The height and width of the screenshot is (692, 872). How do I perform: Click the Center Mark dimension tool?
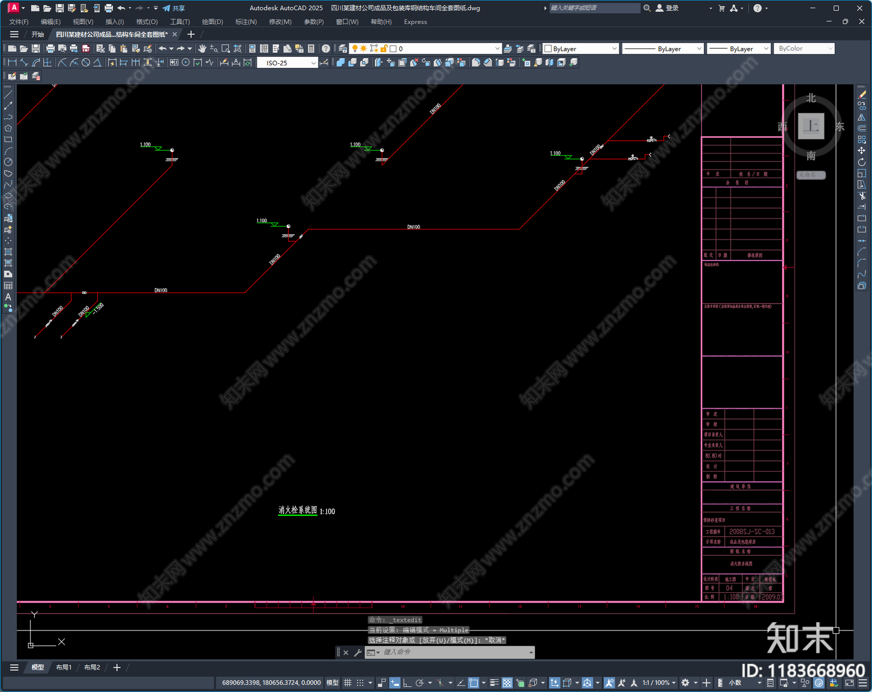[x=186, y=63]
